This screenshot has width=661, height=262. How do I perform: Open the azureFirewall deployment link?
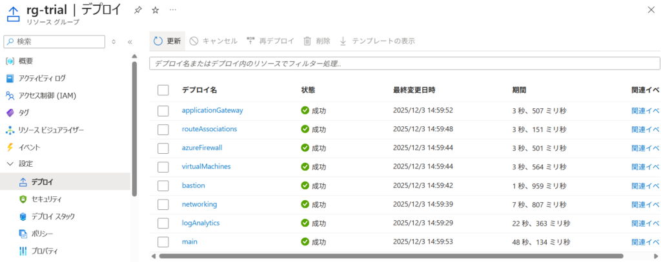tap(202, 147)
